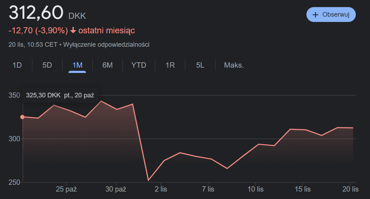Click the 2 lis date label on the axis
Image resolution: width=370 pixels, height=199 pixels.
pos(161,189)
